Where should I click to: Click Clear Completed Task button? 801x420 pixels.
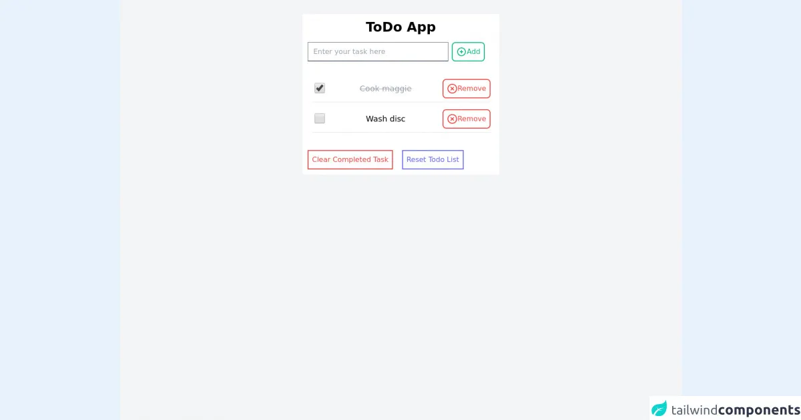pyautogui.click(x=350, y=160)
